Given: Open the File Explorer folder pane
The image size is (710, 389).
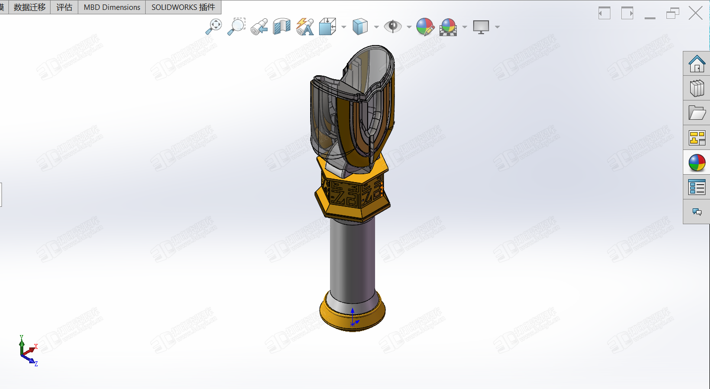Looking at the screenshot, I should coord(697,113).
